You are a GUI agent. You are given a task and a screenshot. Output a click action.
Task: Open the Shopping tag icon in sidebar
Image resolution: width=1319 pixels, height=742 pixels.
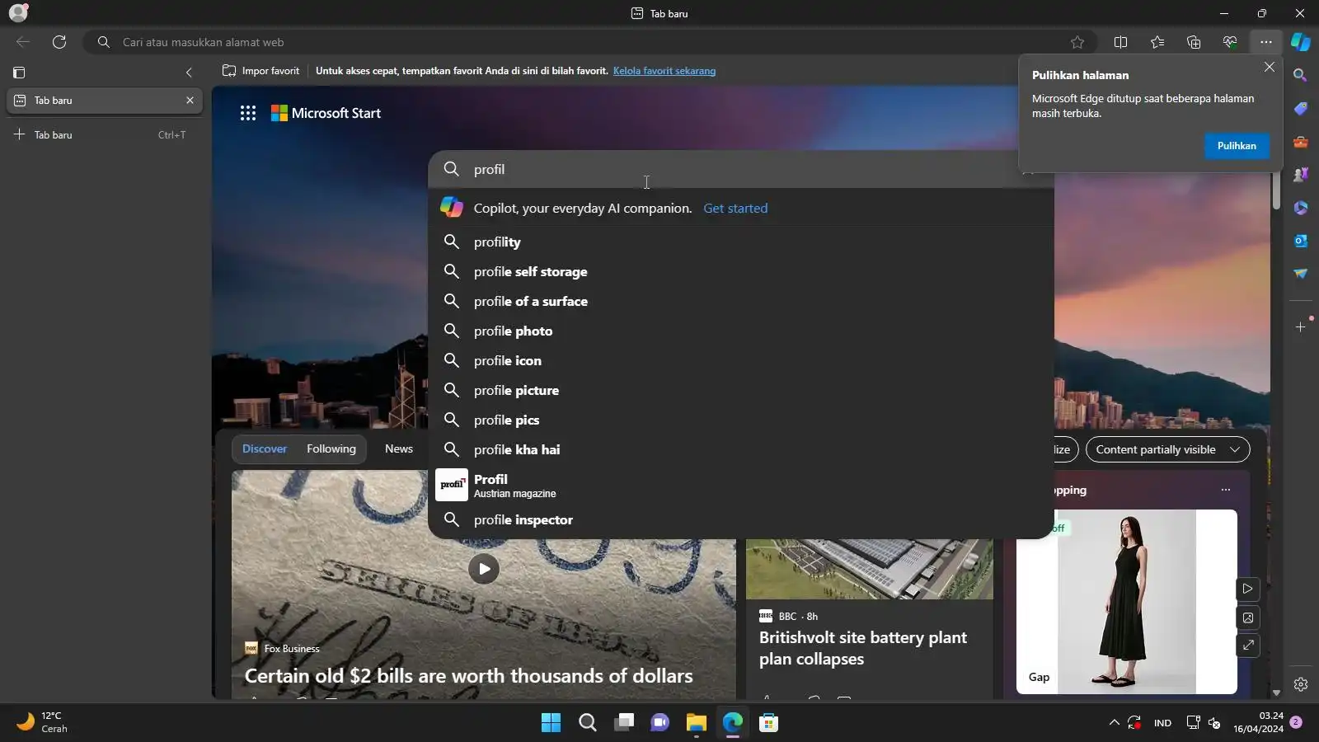tap(1301, 109)
